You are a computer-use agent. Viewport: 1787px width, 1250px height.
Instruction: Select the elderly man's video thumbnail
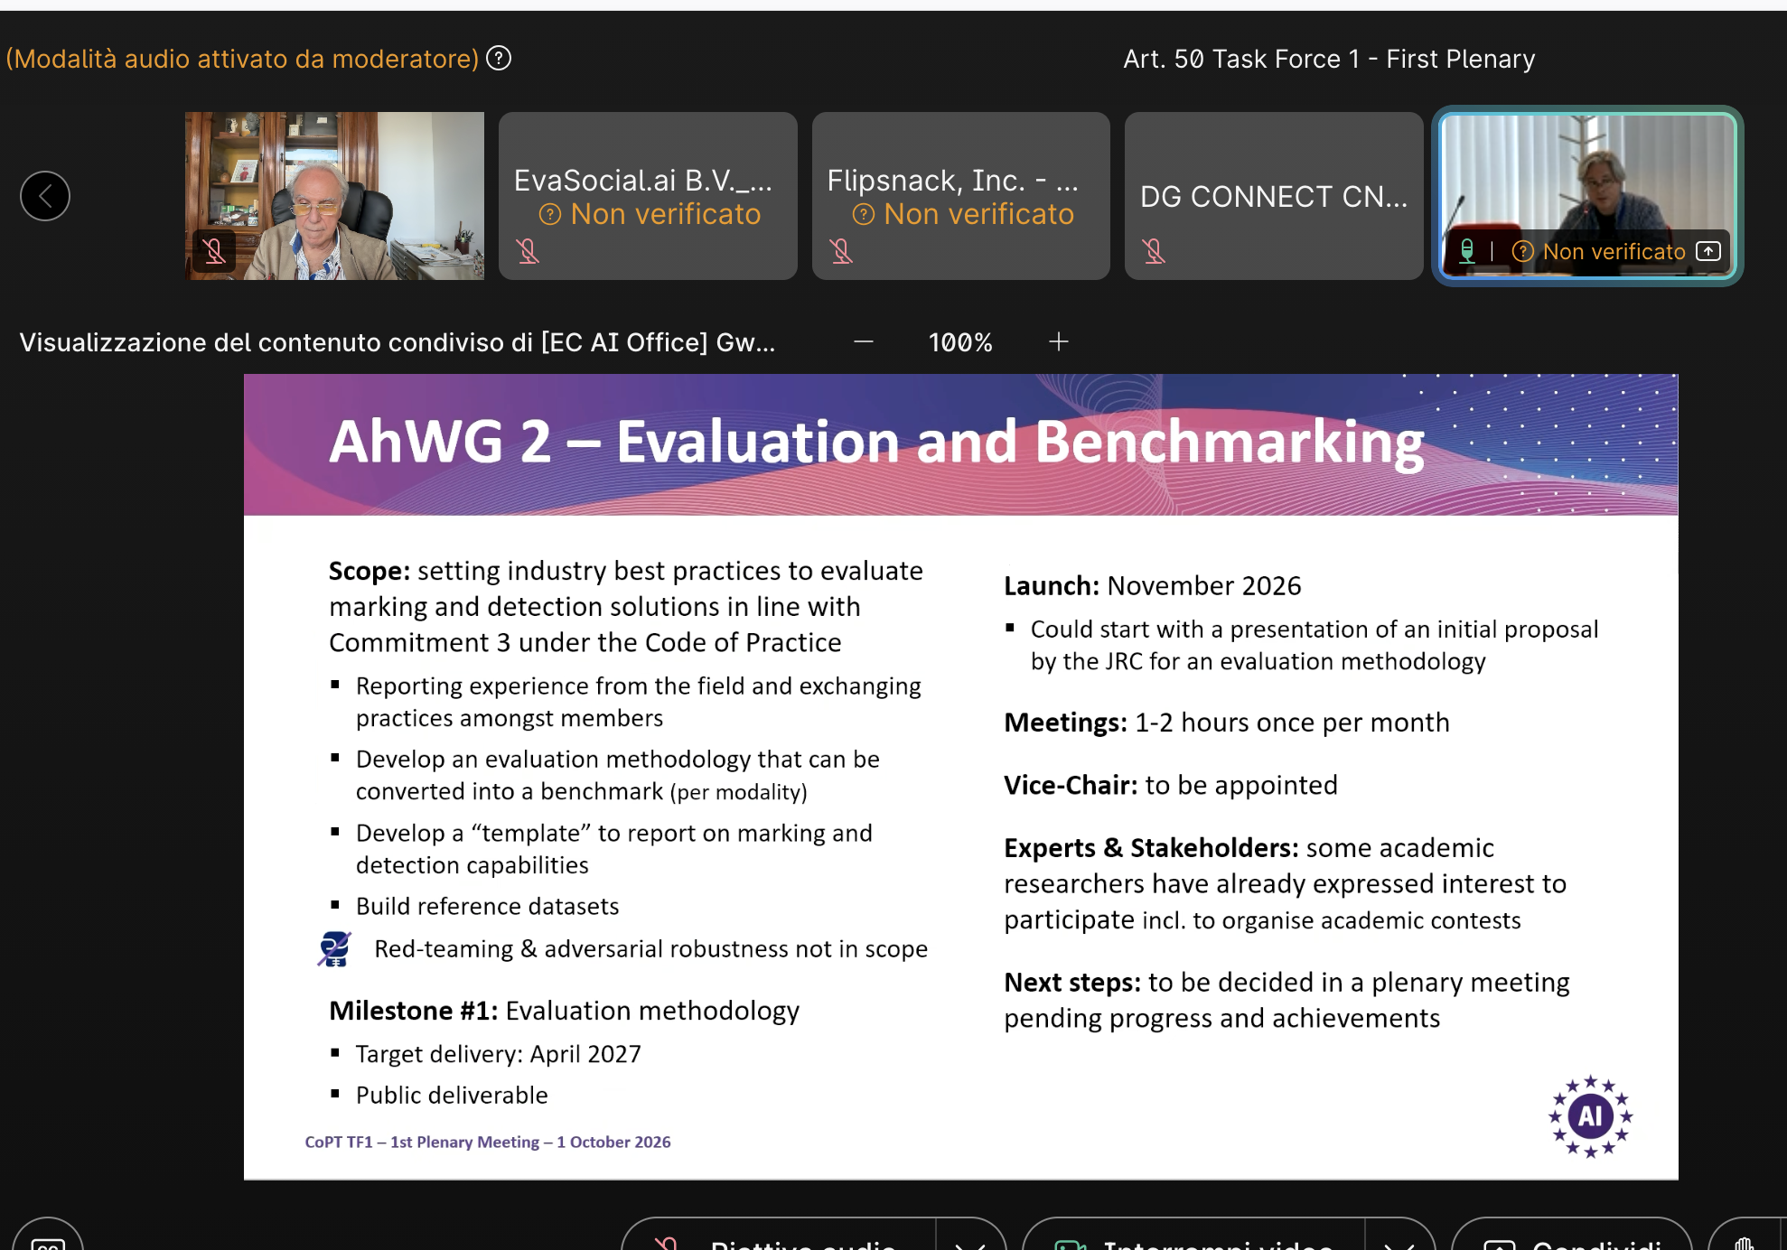point(334,196)
